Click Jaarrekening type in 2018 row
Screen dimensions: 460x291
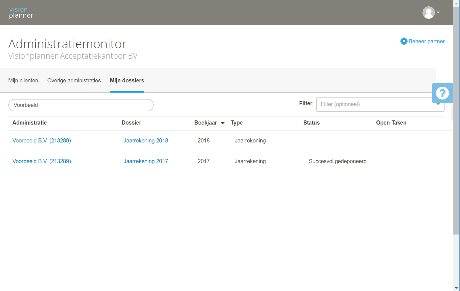(250, 141)
